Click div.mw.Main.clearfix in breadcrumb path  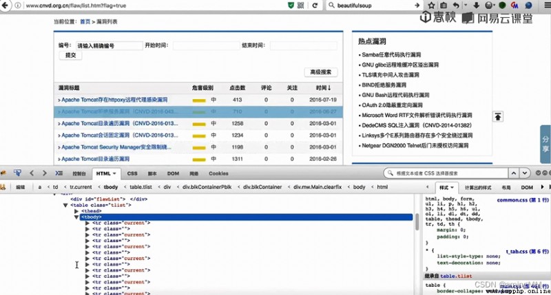pos(318,187)
